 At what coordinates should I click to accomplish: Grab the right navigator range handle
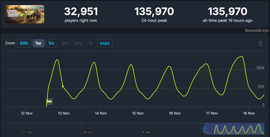[264, 129]
